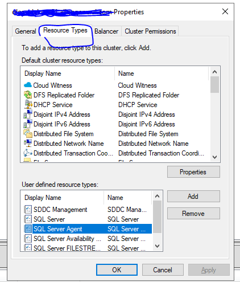Image resolution: width=240 pixels, height=282 pixels.
Task: Click the Cloud Witness cloud icon
Action: 28,85
